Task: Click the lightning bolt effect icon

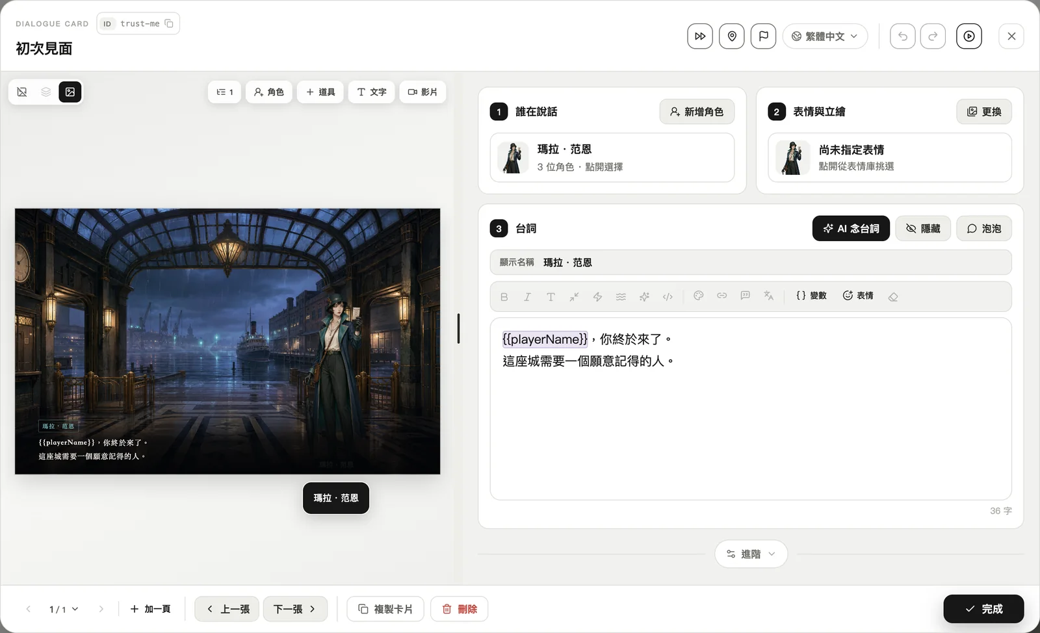Action: (x=597, y=296)
